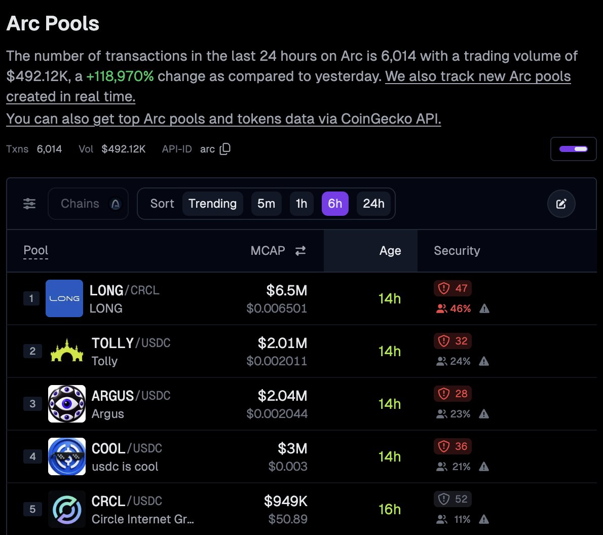603x535 pixels.
Task: Swap MCAP column with the arrows icon
Action: point(300,251)
